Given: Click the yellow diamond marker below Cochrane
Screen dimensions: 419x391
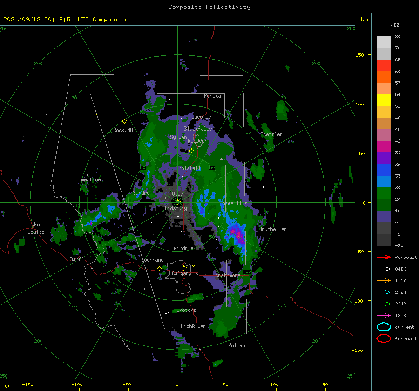Looking at the screenshot, I should 160,268.
